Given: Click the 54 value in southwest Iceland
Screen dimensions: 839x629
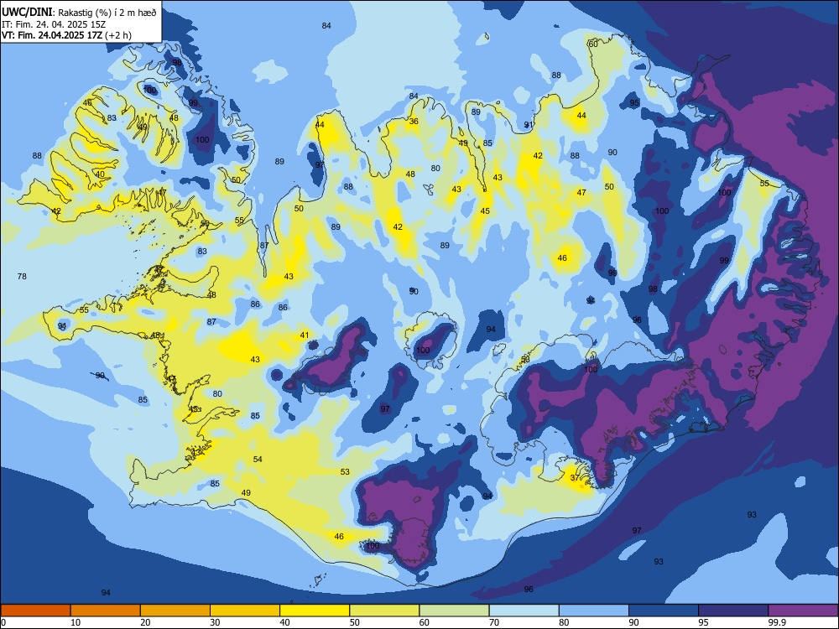Looking at the screenshot, I should tap(258, 460).
